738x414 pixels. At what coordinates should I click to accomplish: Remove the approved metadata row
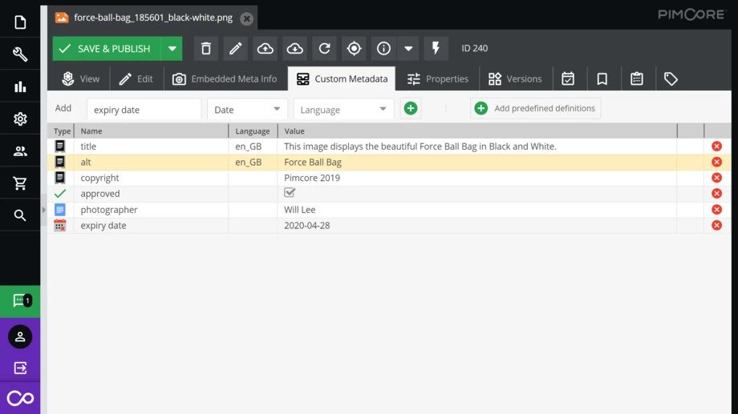point(717,194)
